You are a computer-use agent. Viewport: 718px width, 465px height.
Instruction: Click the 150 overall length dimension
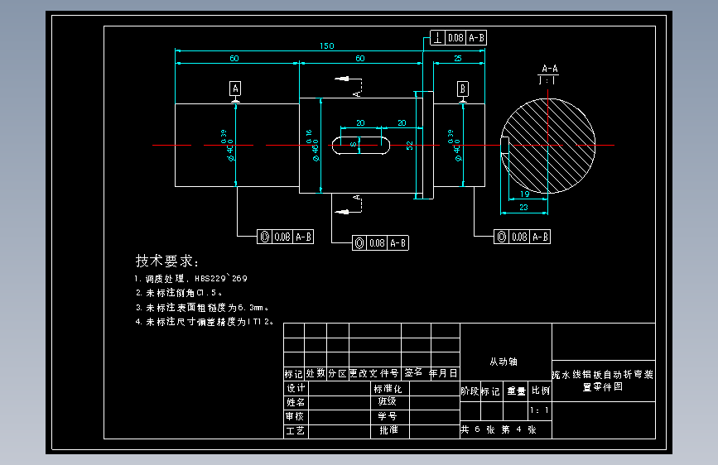click(x=327, y=46)
